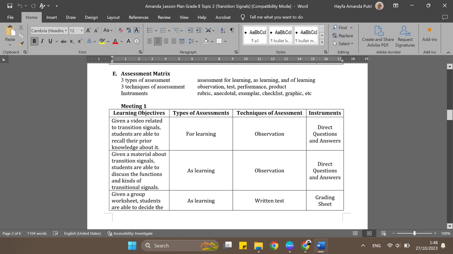The width and height of the screenshot is (453, 254).
Task: Show paragraph marks with pilcrow icon
Action: (232, 31)
